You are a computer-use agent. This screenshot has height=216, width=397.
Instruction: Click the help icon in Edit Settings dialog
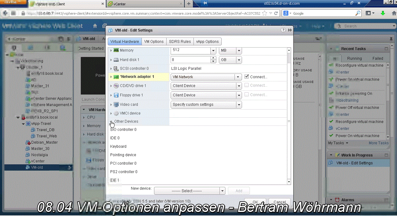283,30
